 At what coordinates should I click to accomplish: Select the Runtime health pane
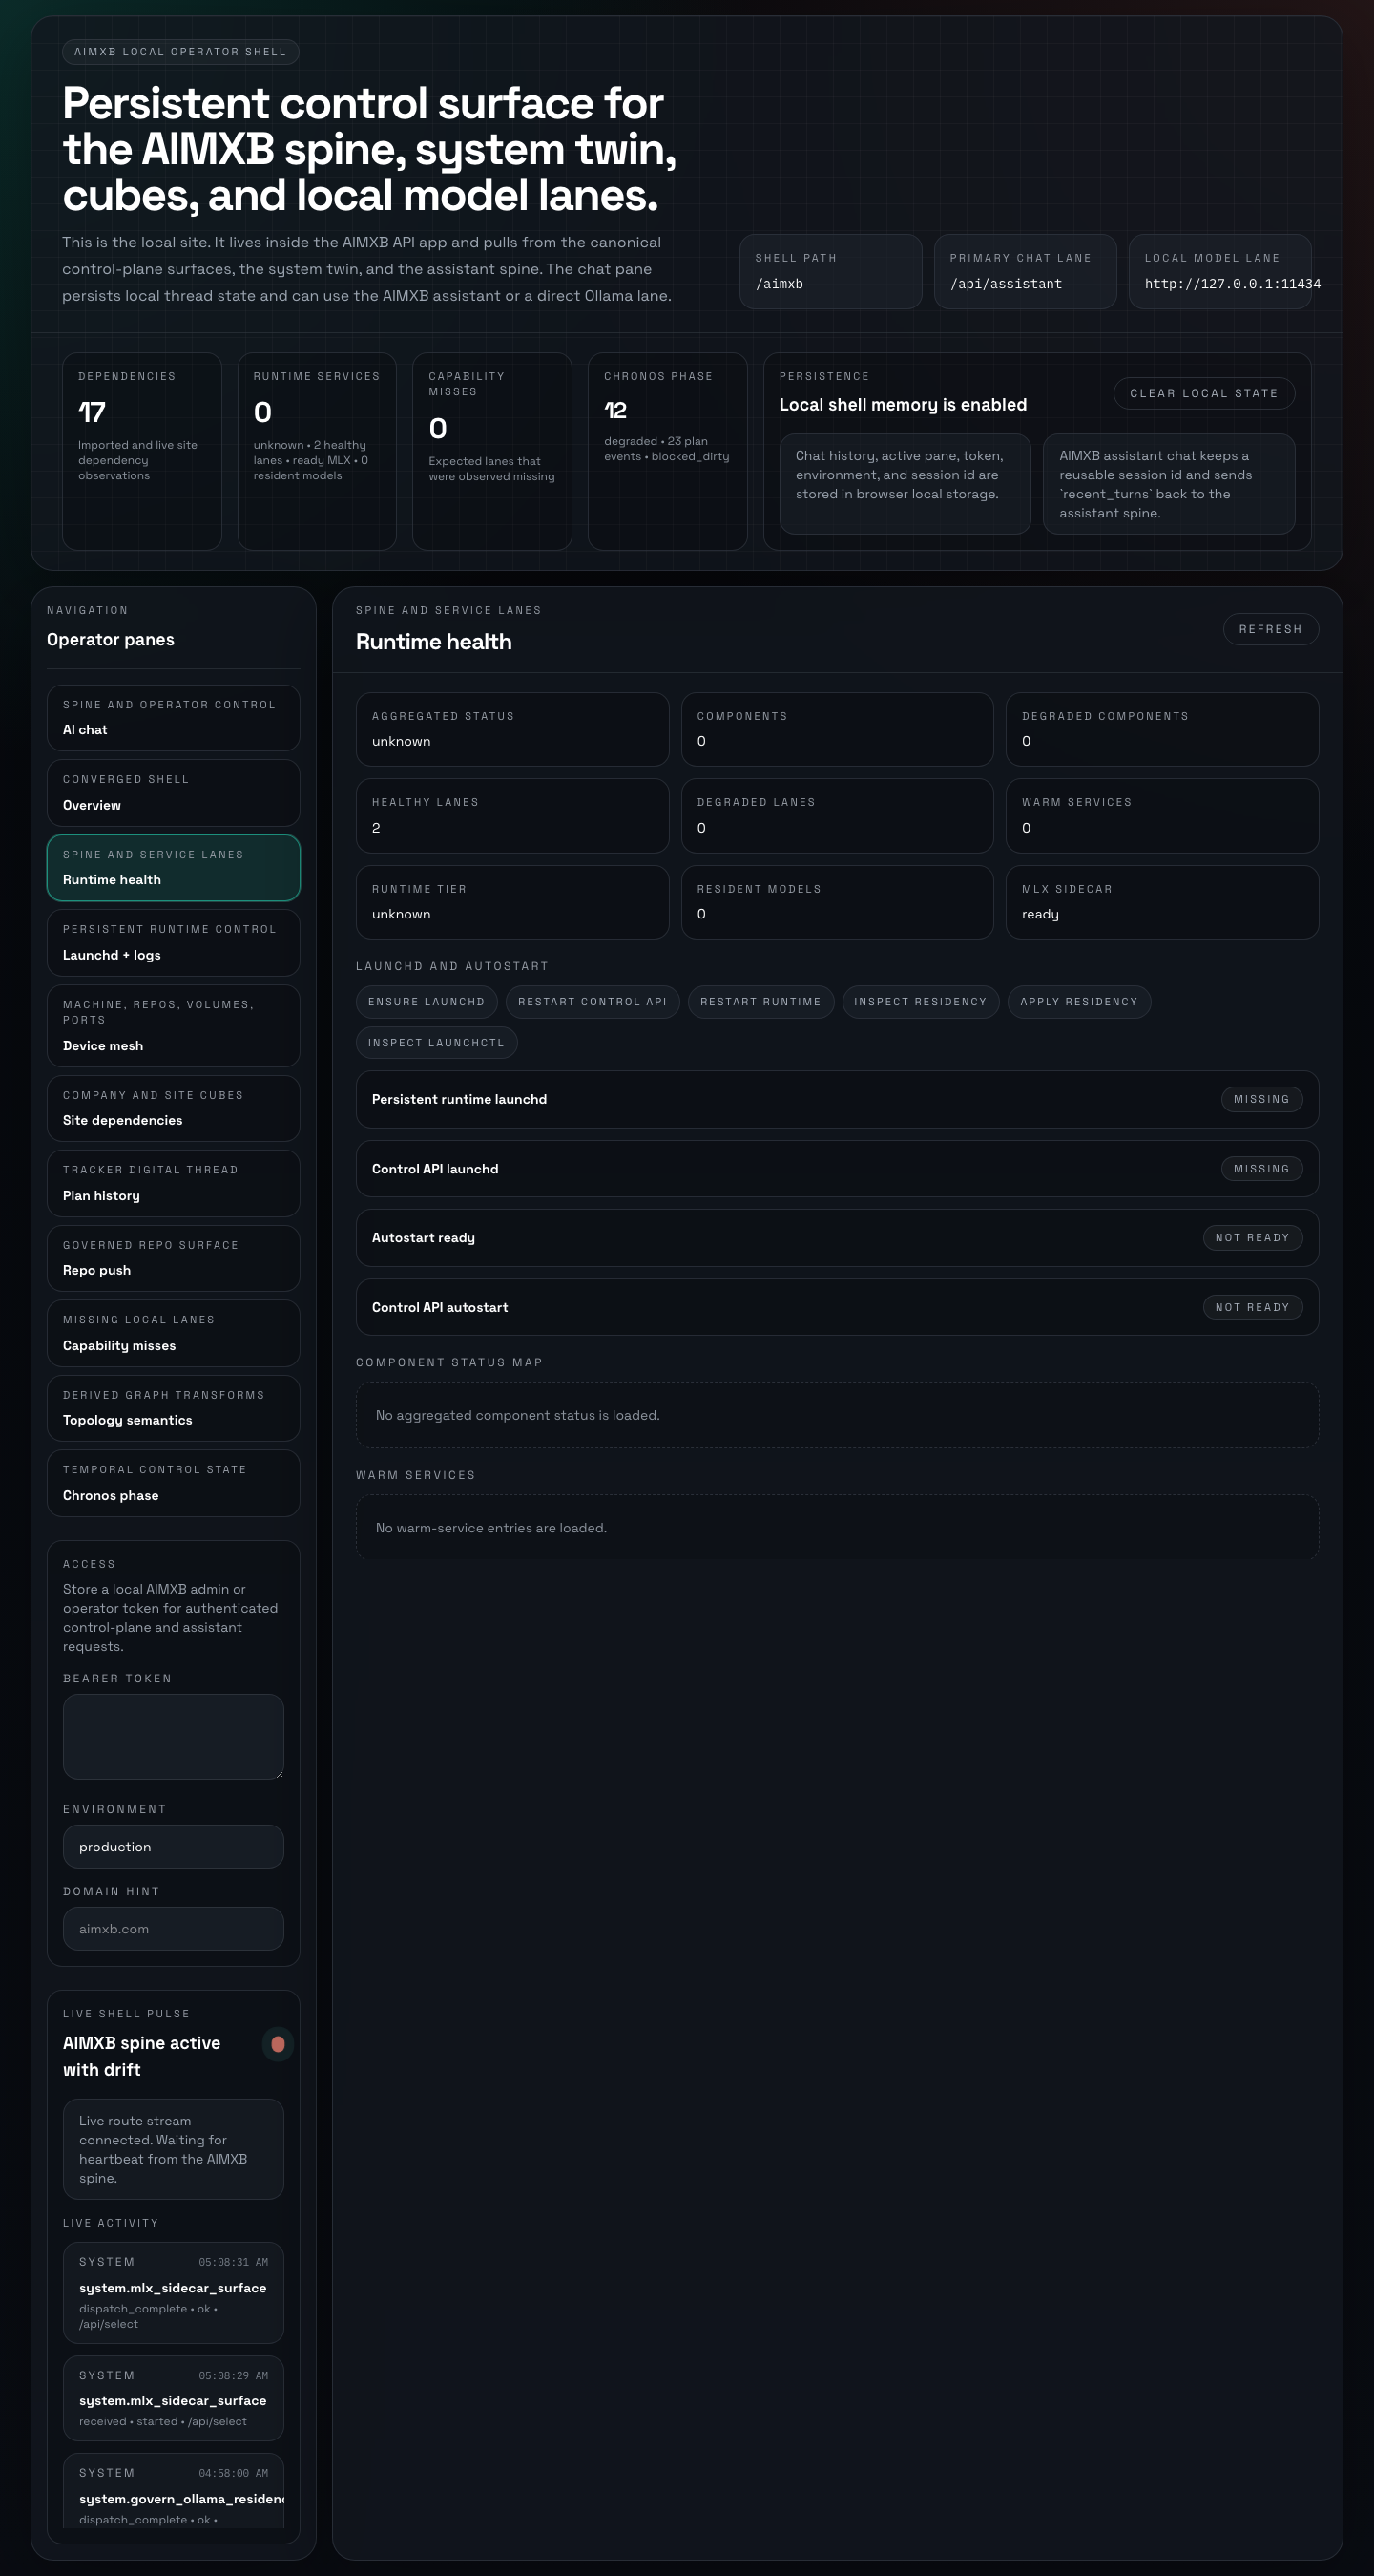click(173, 868)
